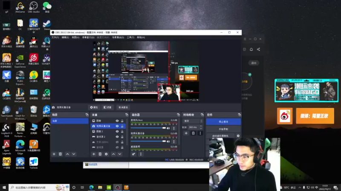
Task: Open OBS Studio desktop shortcut
Action: (34, 7)
